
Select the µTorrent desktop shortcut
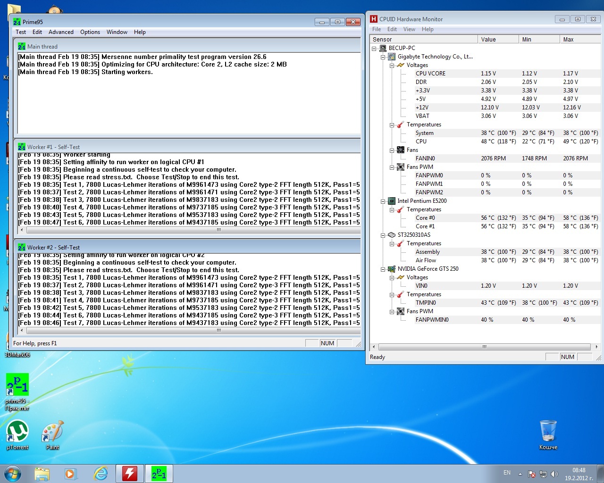[17, 434]
